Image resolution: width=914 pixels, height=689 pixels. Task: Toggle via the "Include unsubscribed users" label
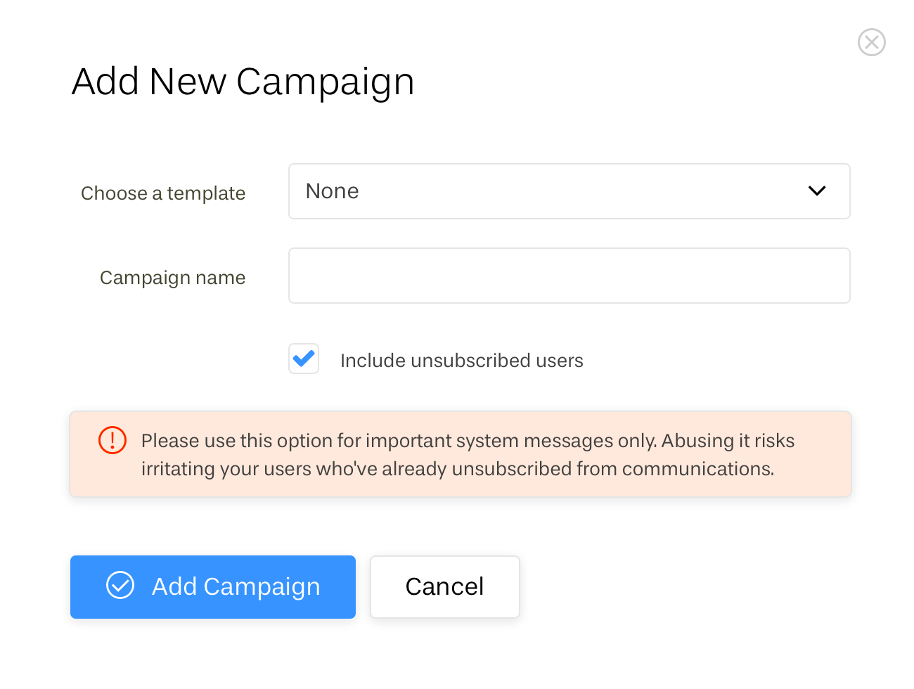click(461, 361)
